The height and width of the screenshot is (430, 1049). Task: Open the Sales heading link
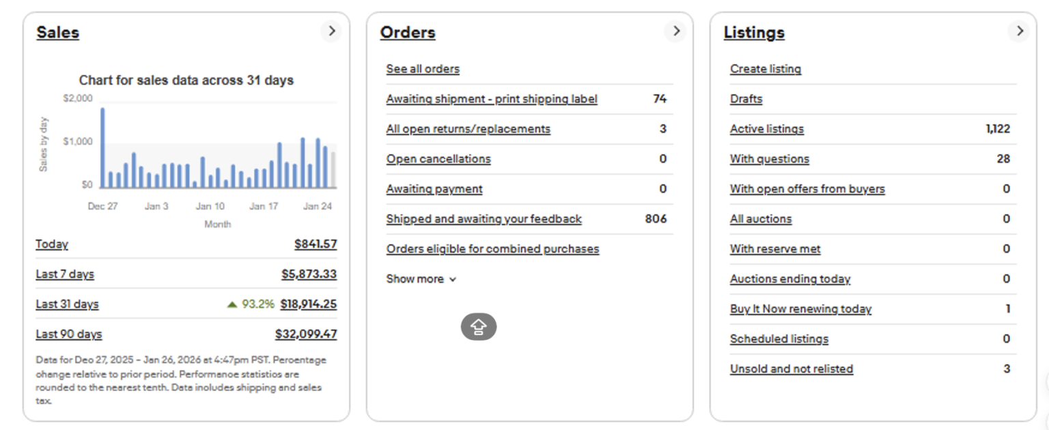(57, 32)
